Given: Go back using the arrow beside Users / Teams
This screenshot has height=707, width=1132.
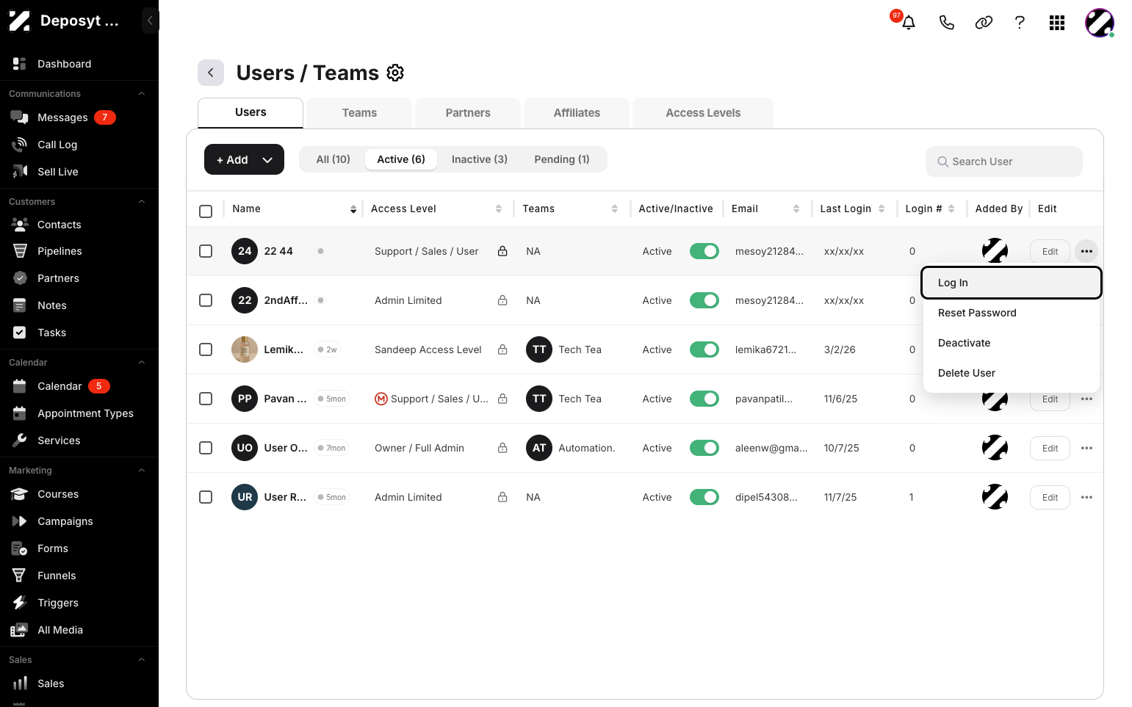Looking at the screenshot, I should pyautogui.click(x=211, y=73).
